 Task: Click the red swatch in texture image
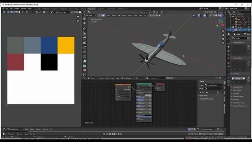tap(16, 62)
